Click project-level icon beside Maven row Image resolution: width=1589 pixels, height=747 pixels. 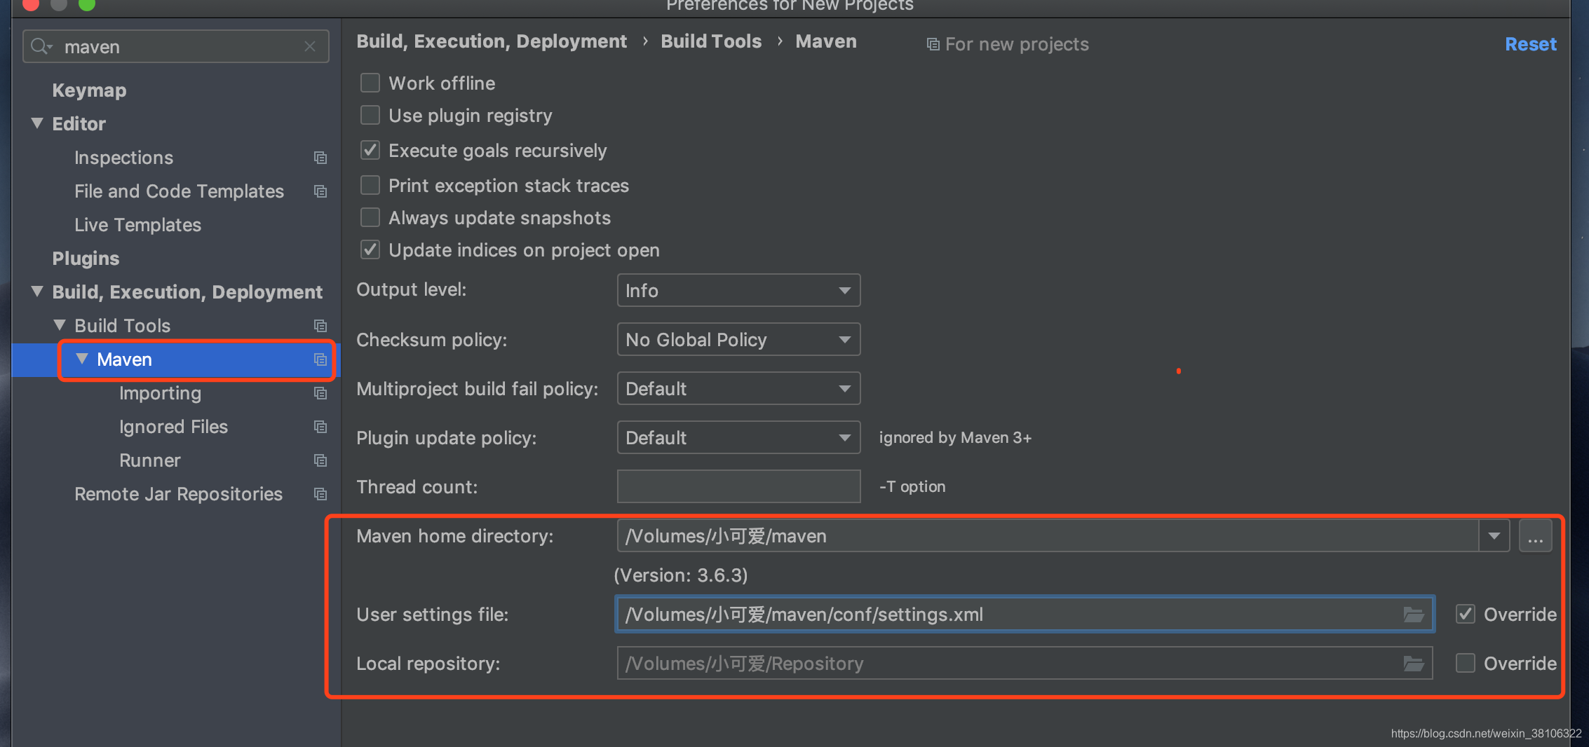coord(320,359)
